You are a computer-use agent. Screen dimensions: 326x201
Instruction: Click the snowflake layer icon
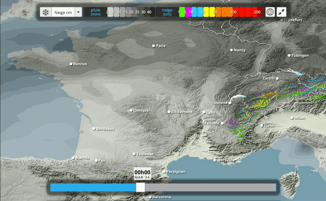coord(46,12)
